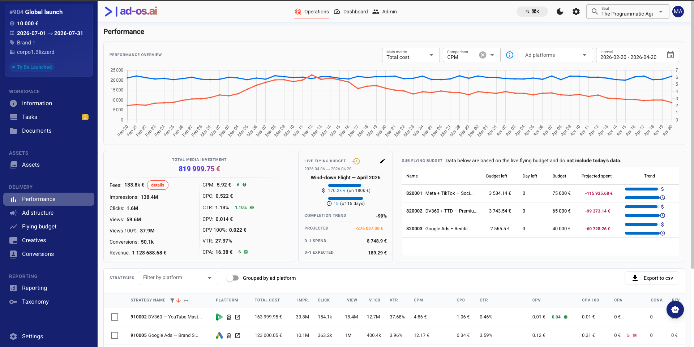This screenshot has width=694, height=347.
Task: Clear the CPM comparison metric
Action: pos(483,55)
